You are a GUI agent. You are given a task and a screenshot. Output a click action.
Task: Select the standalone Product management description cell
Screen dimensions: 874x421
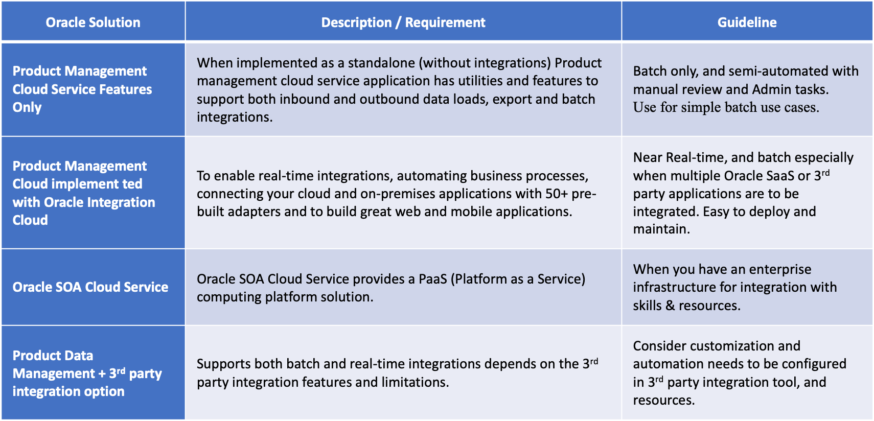403,89
